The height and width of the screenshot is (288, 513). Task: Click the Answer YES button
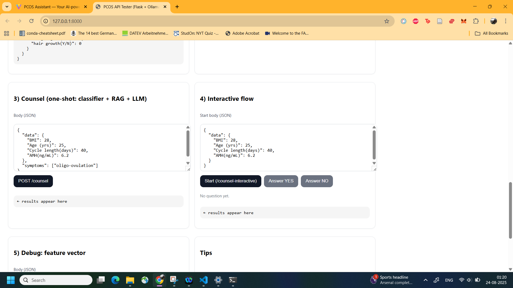pyautogui.click(x=281, y=181)
